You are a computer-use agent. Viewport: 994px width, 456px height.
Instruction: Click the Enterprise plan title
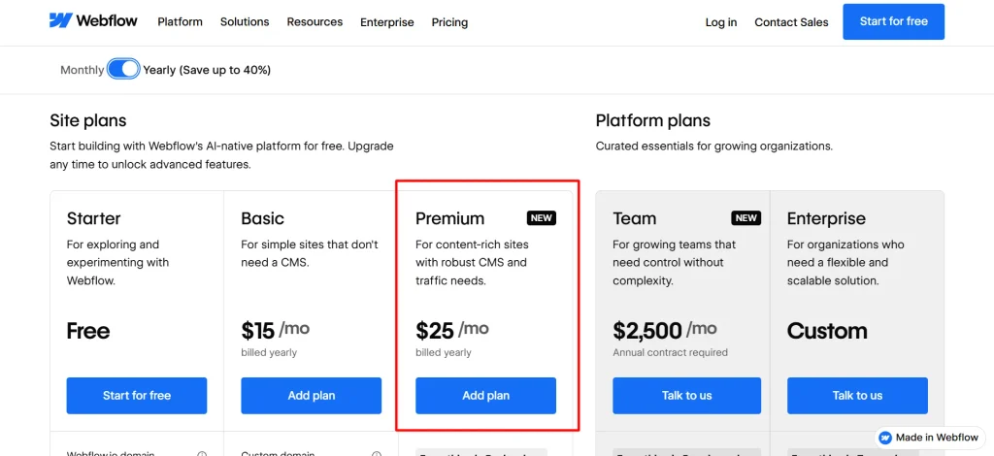(x=826, y=218)
